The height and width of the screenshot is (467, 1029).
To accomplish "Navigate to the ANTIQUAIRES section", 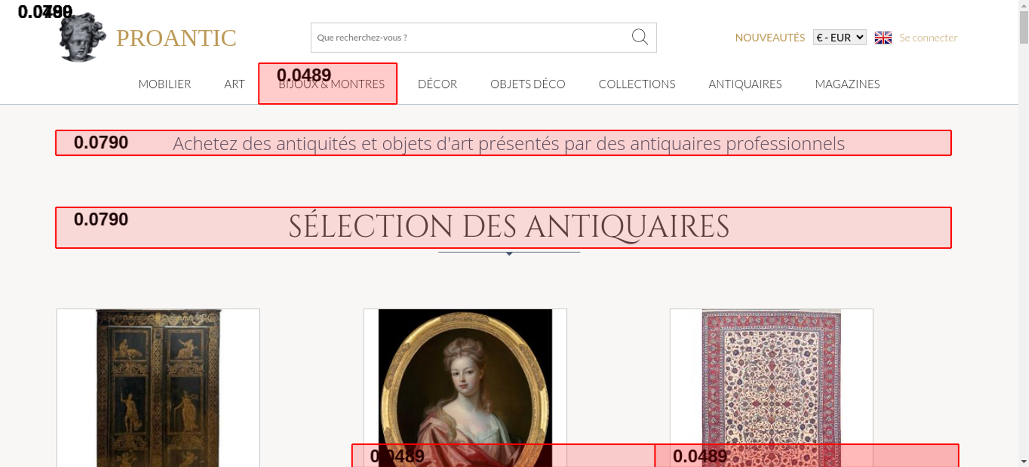I will tap(744, 84).
